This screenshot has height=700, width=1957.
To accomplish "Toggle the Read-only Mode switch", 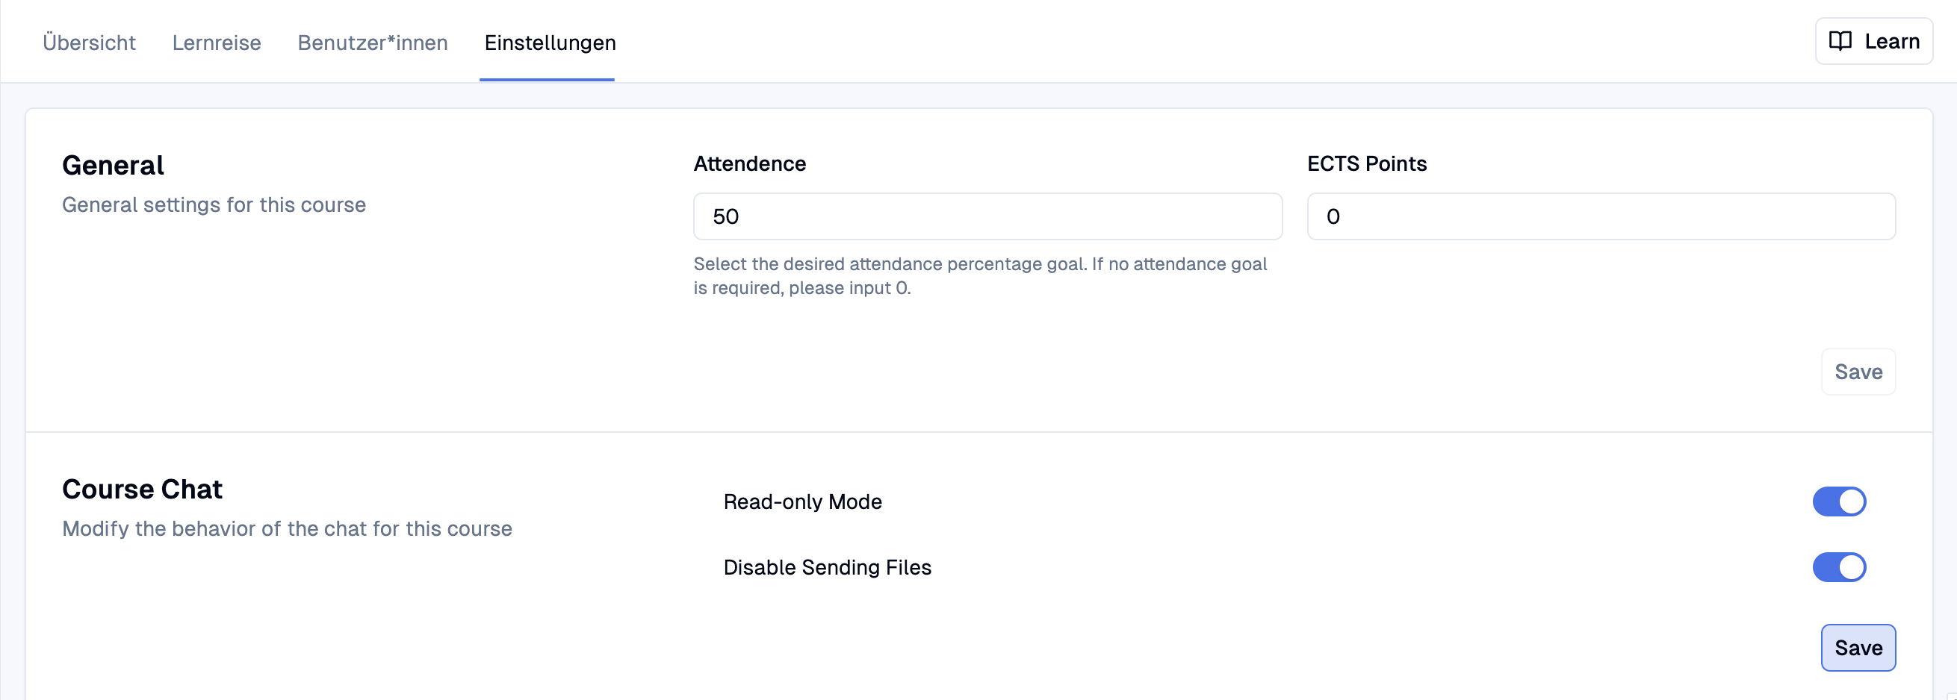I will coord(1839,501).
